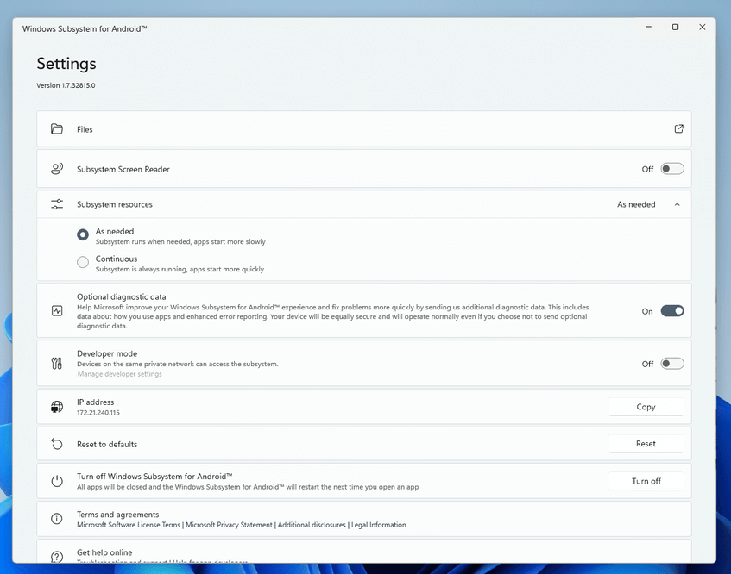
Task: Click the Optional diagnostic data title
Action: pos(121,296)
